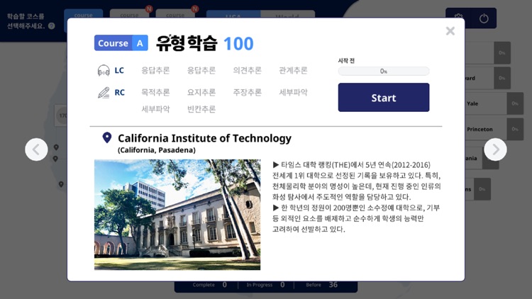Viewport: 532px width, 299px height.
Task: Click the LC label
Action: (x=119, y=71)
